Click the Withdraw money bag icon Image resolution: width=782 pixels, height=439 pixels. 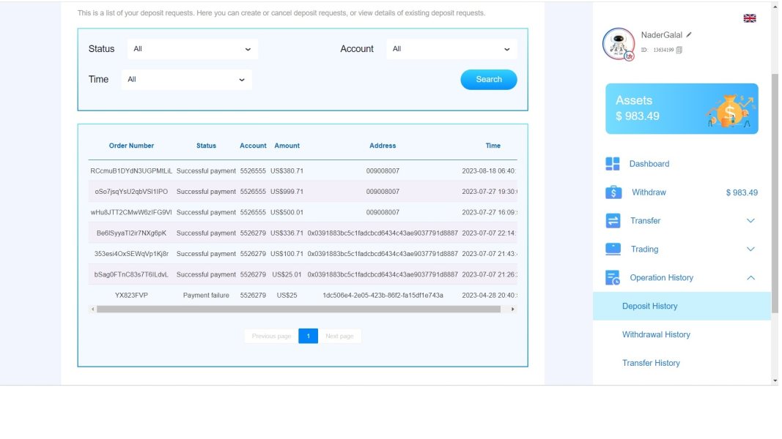(x=613, y=192)
